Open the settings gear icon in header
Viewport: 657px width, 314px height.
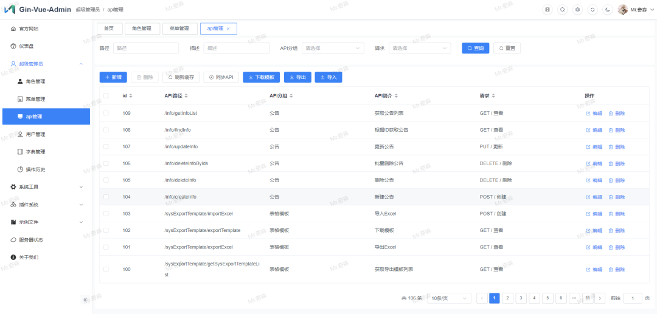(577, 10)
